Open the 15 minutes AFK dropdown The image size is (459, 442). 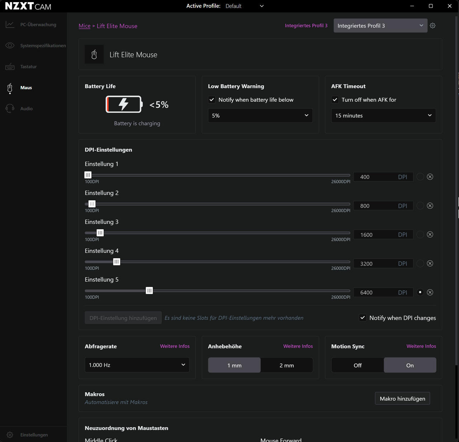click(x=383, y=116)
